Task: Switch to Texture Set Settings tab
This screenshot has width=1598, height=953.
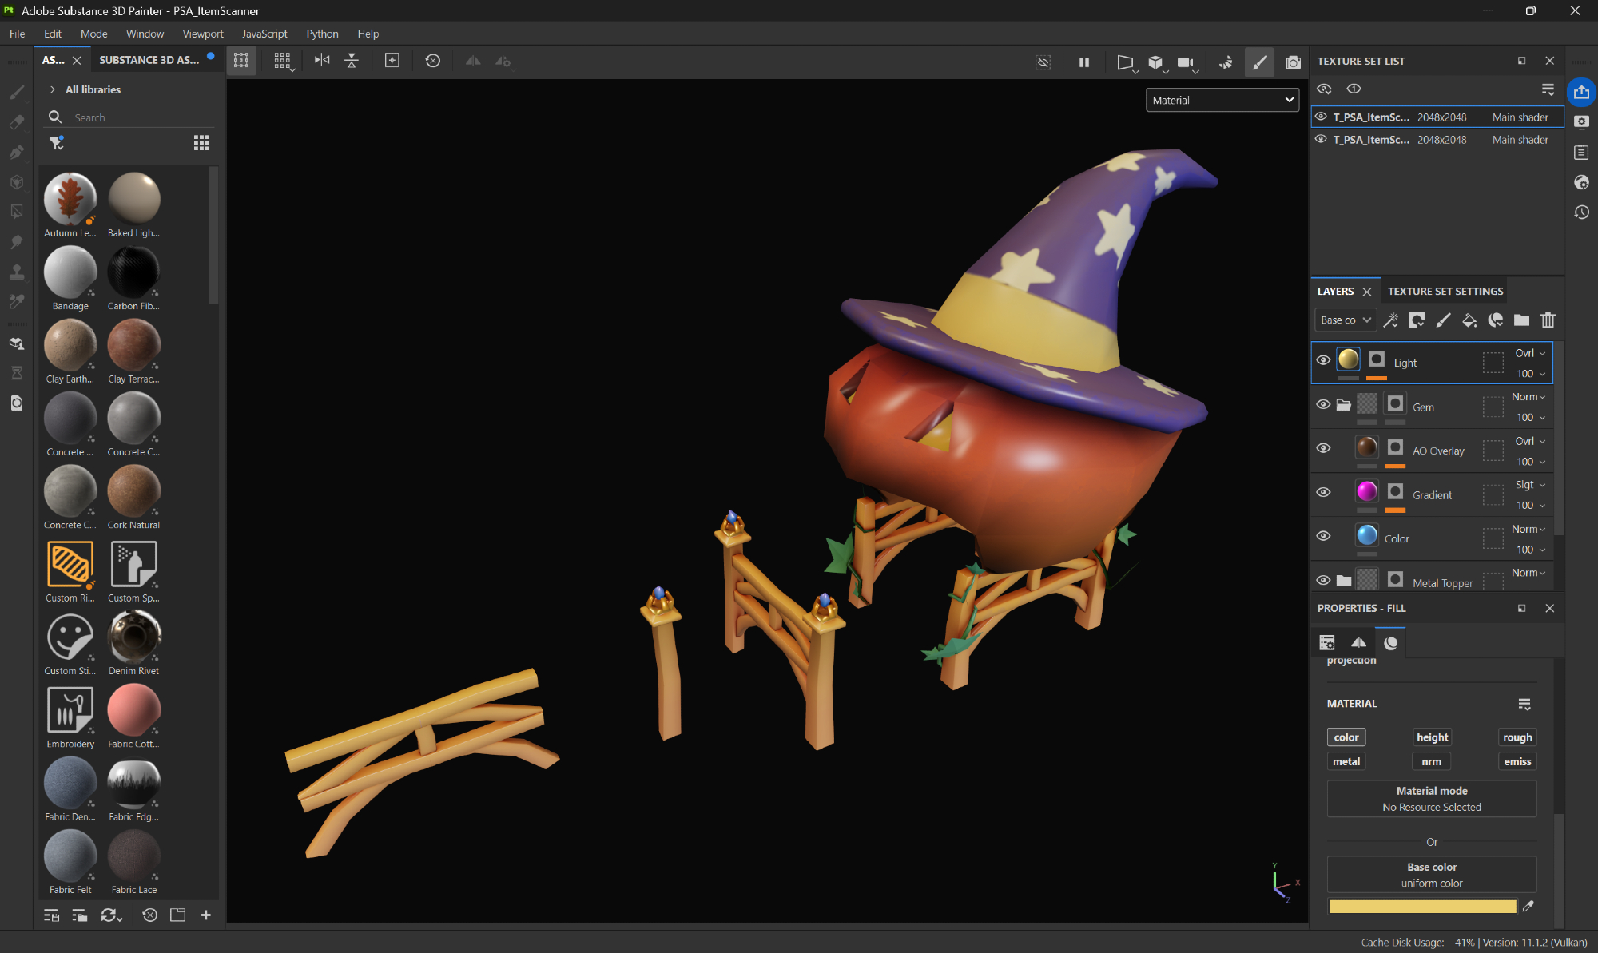Action: 1445,292
